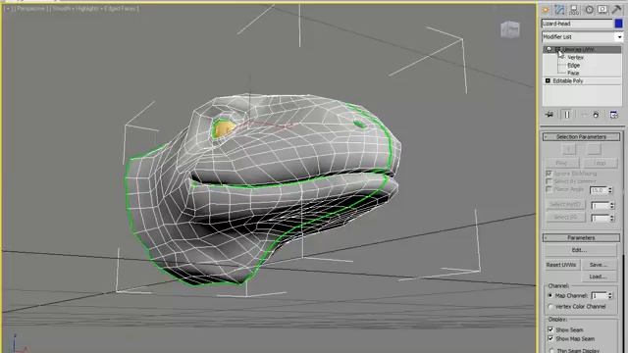The image size is (628, 353).
Task: Click the grayed Ring button
Action: (x=562, y=163)
